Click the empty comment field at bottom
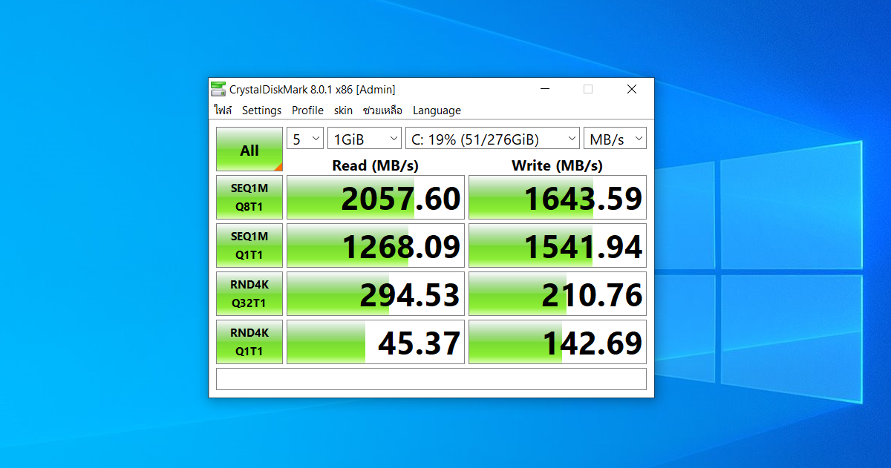 tap(431, 379)
